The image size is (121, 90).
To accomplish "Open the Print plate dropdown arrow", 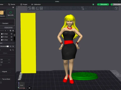I will [111, 4].
